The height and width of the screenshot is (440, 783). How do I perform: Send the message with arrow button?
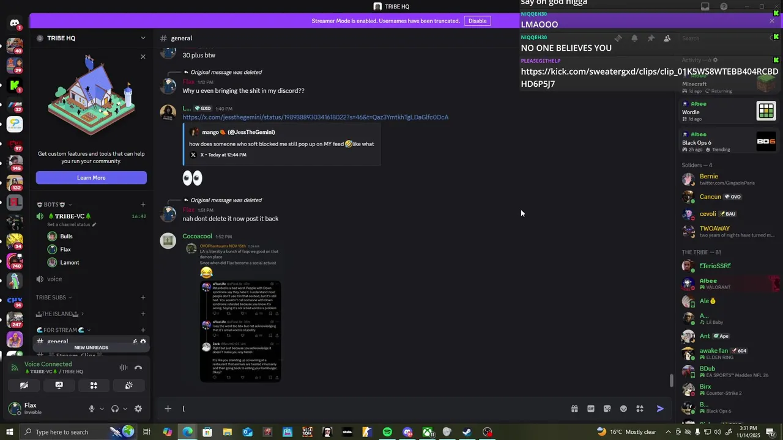660,409
